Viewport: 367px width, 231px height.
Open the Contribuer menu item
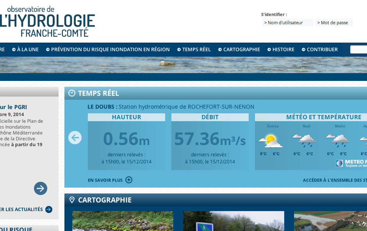point(320,49)
